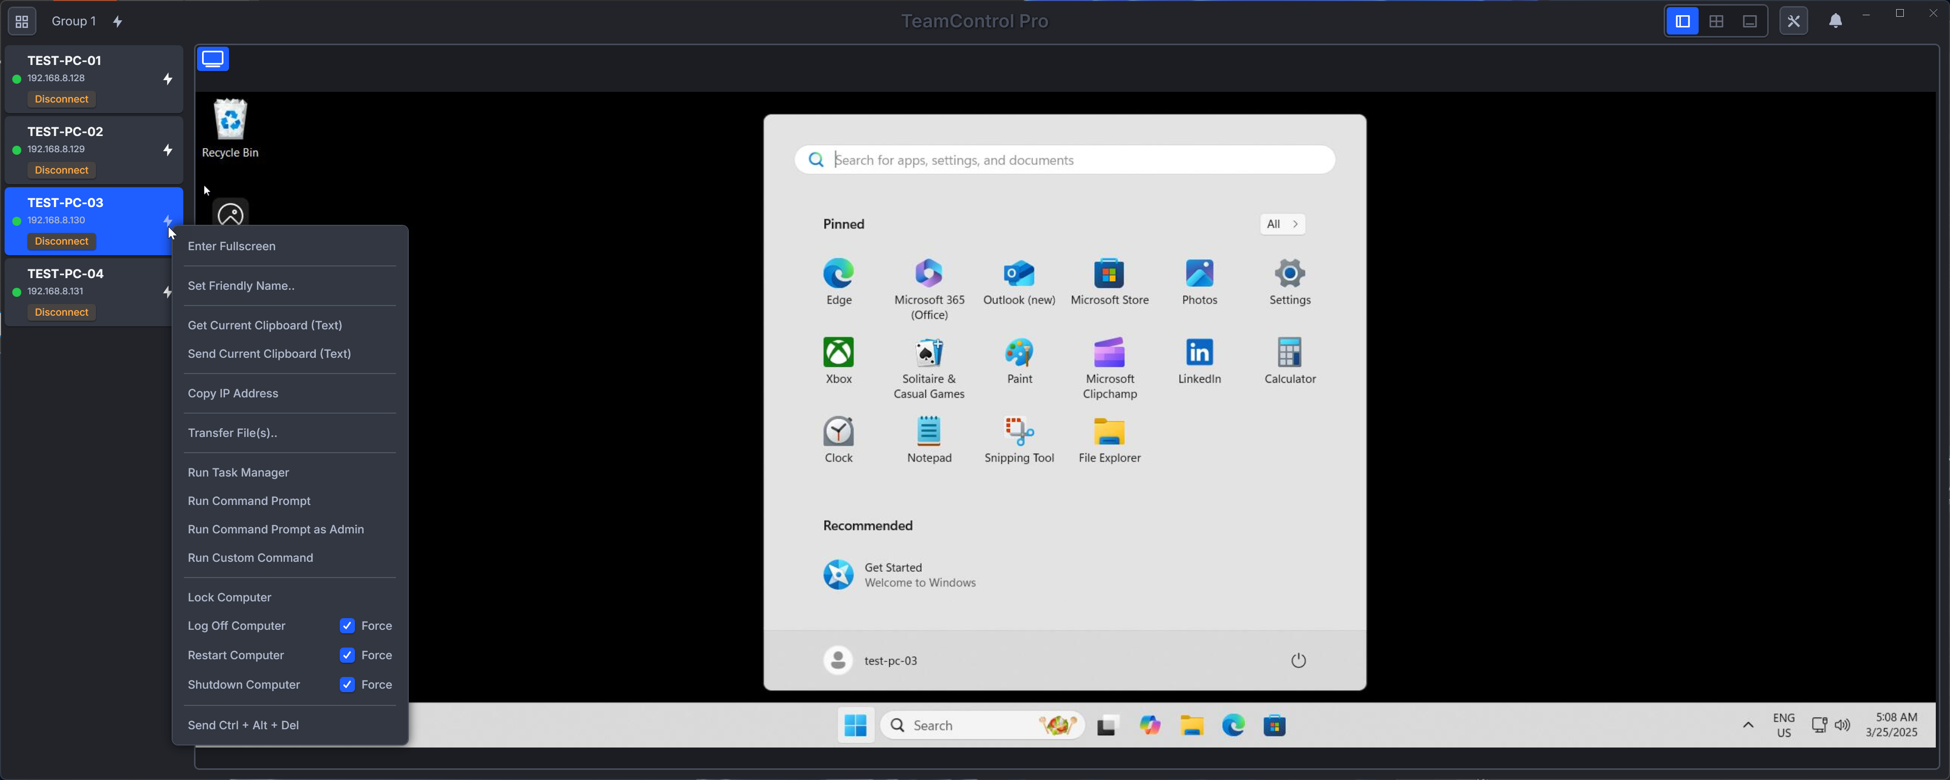Click the test-pc-03 user account button

point(870,660)
